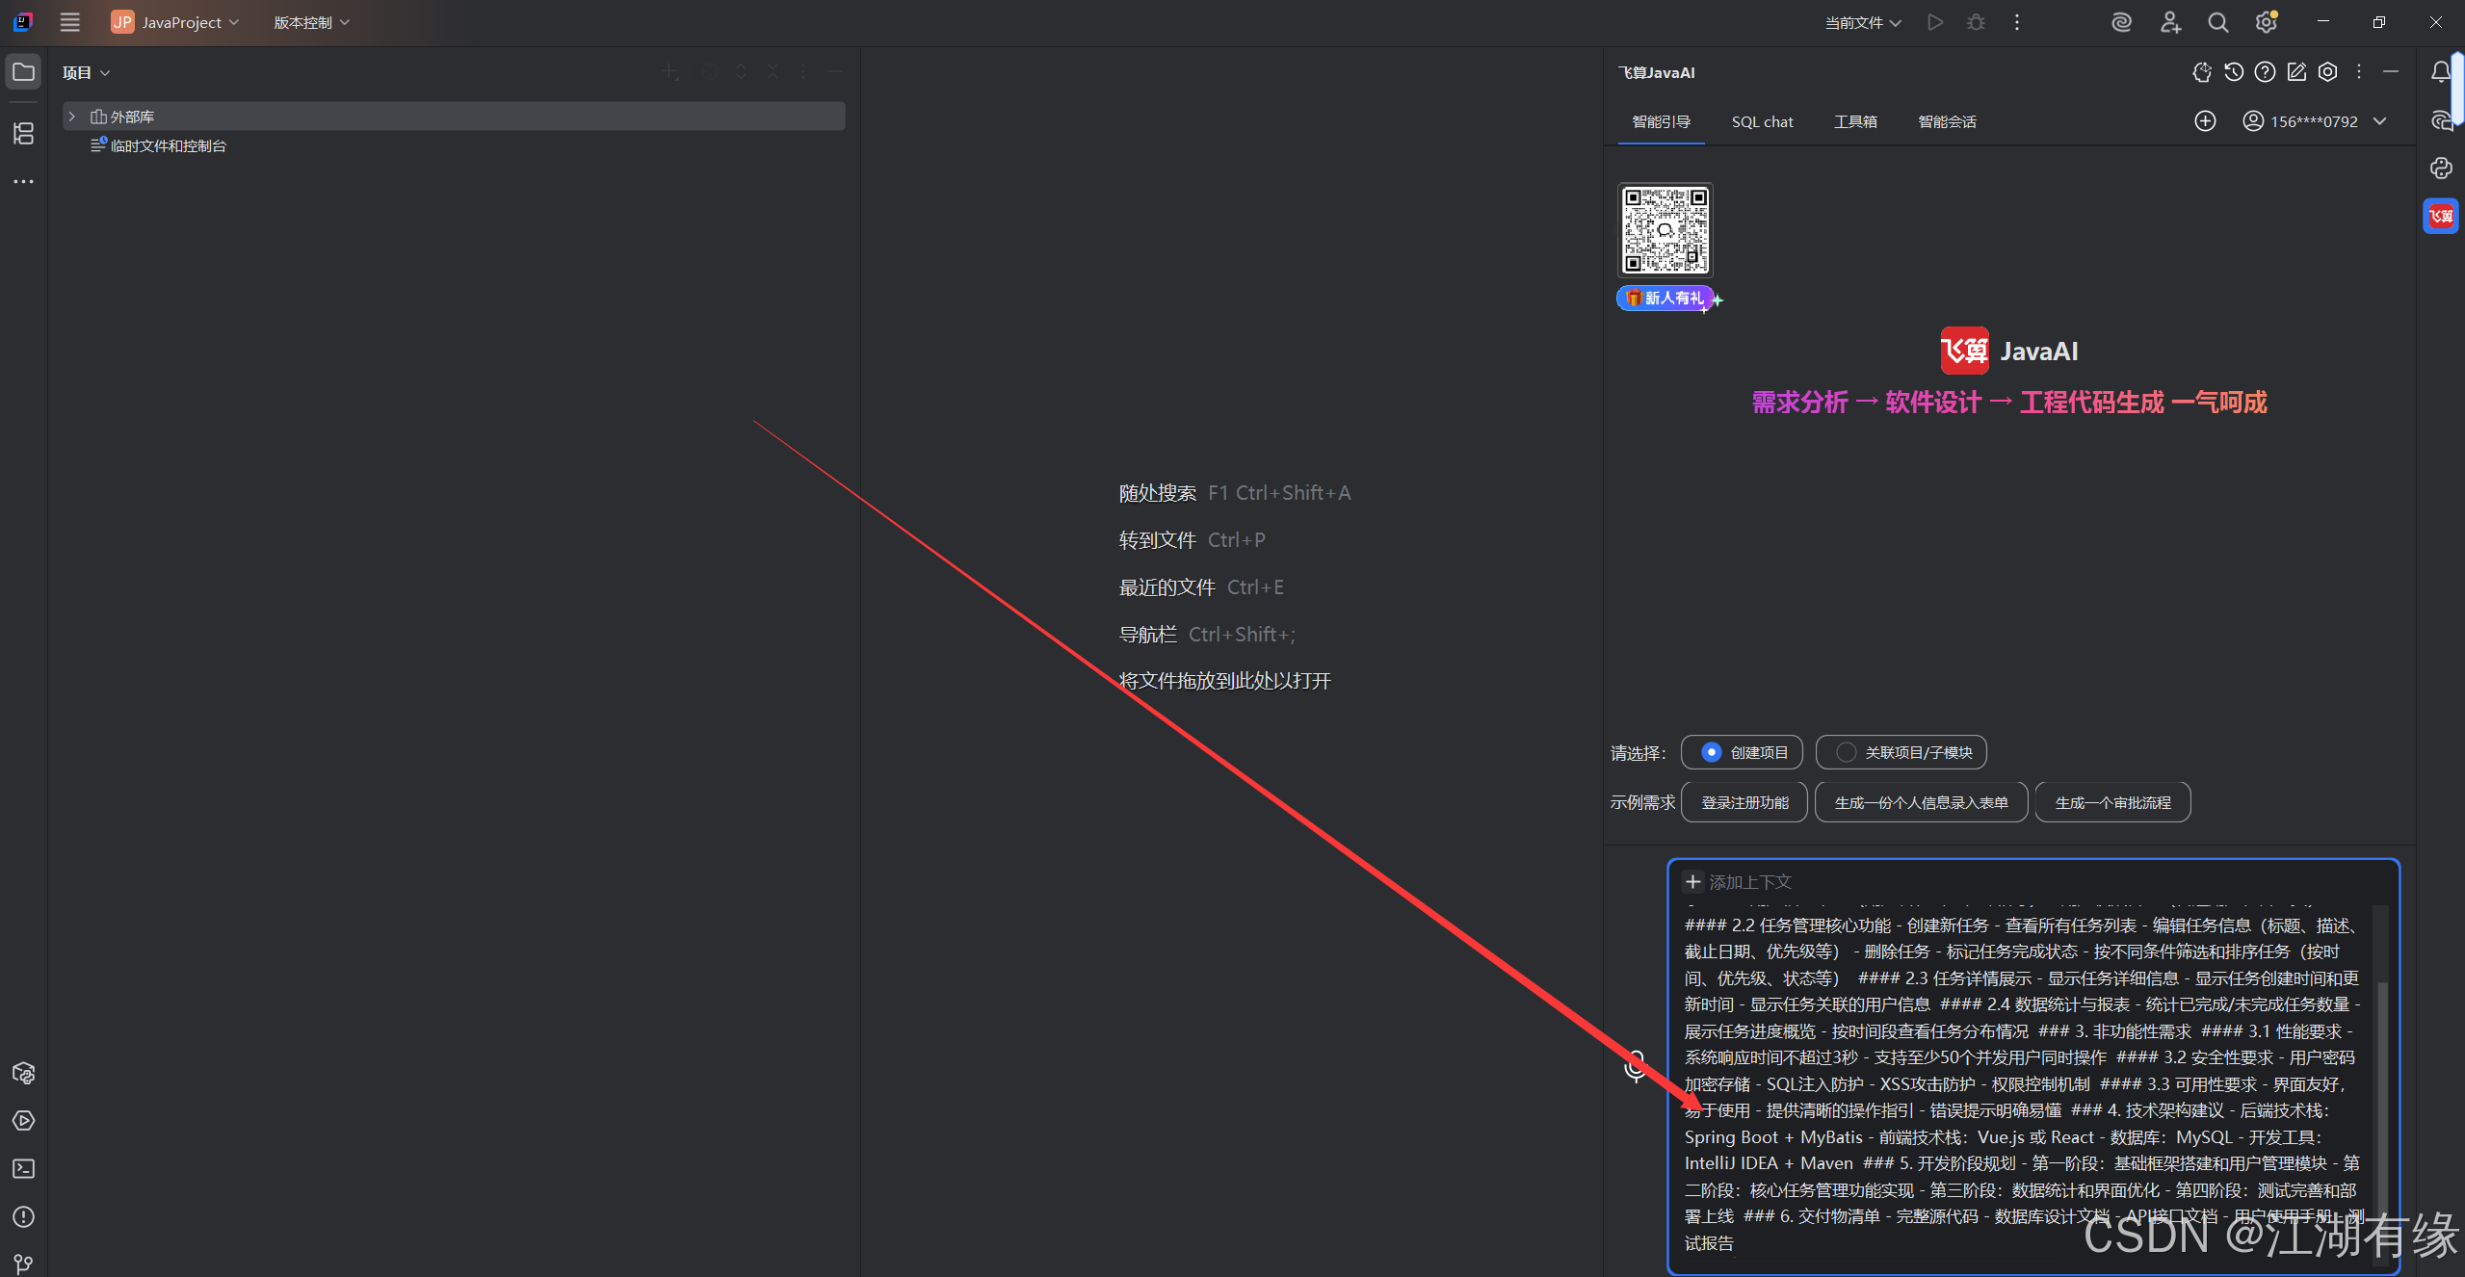Click the 登录注册功能 example button
2465x1277 pixels.
1744,802
